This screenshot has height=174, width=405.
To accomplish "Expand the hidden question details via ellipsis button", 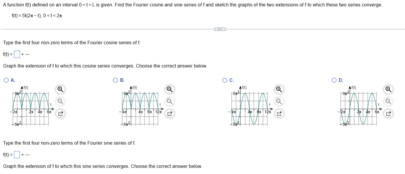I will point(220,29).
